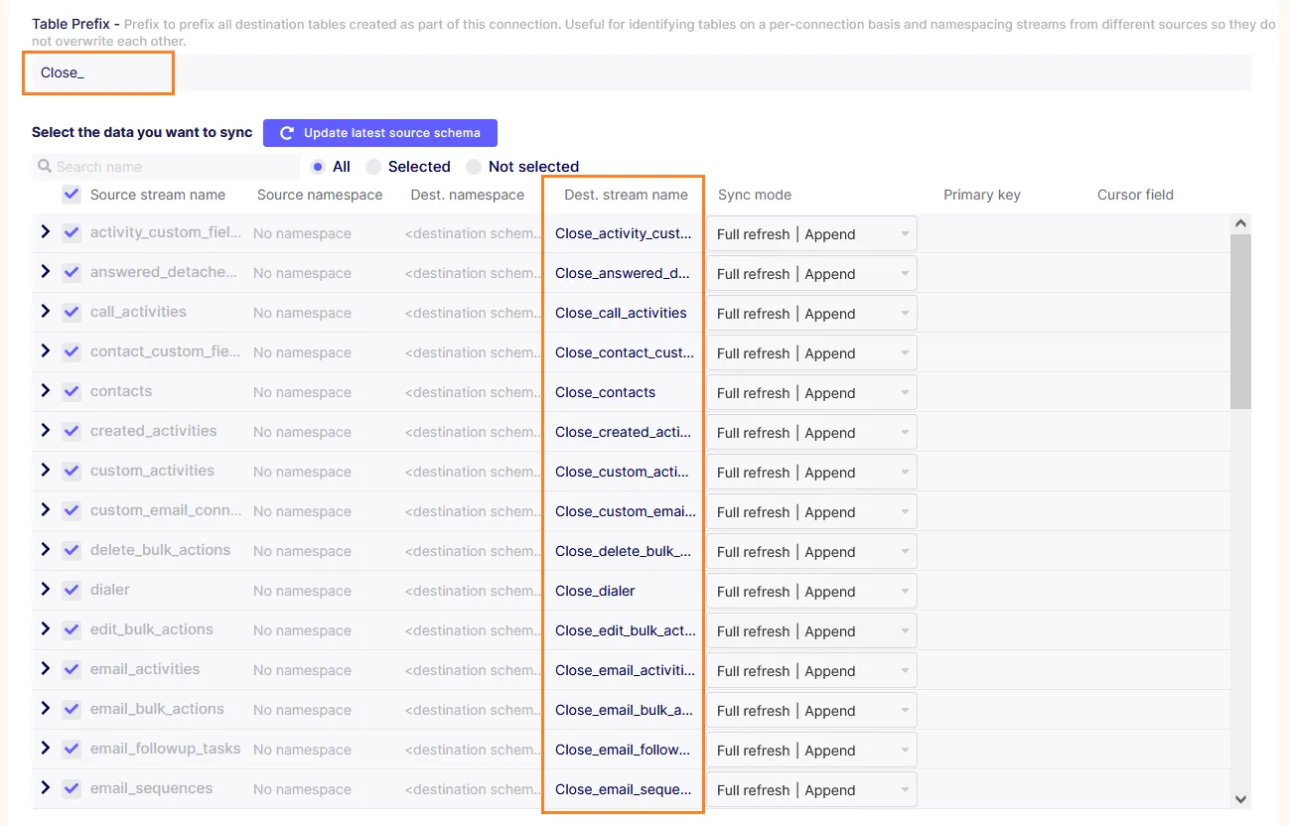Toggle the custom_email_conn... checkbox
1290x826 pixels.
coord(72,510)
